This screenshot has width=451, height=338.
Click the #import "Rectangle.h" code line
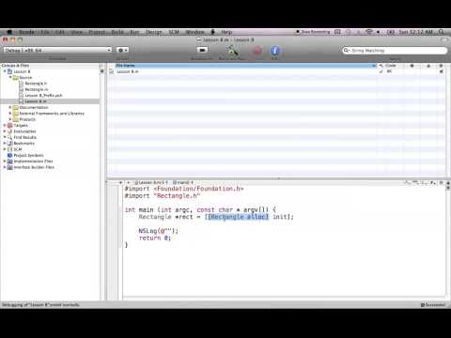tap(163, 196)
